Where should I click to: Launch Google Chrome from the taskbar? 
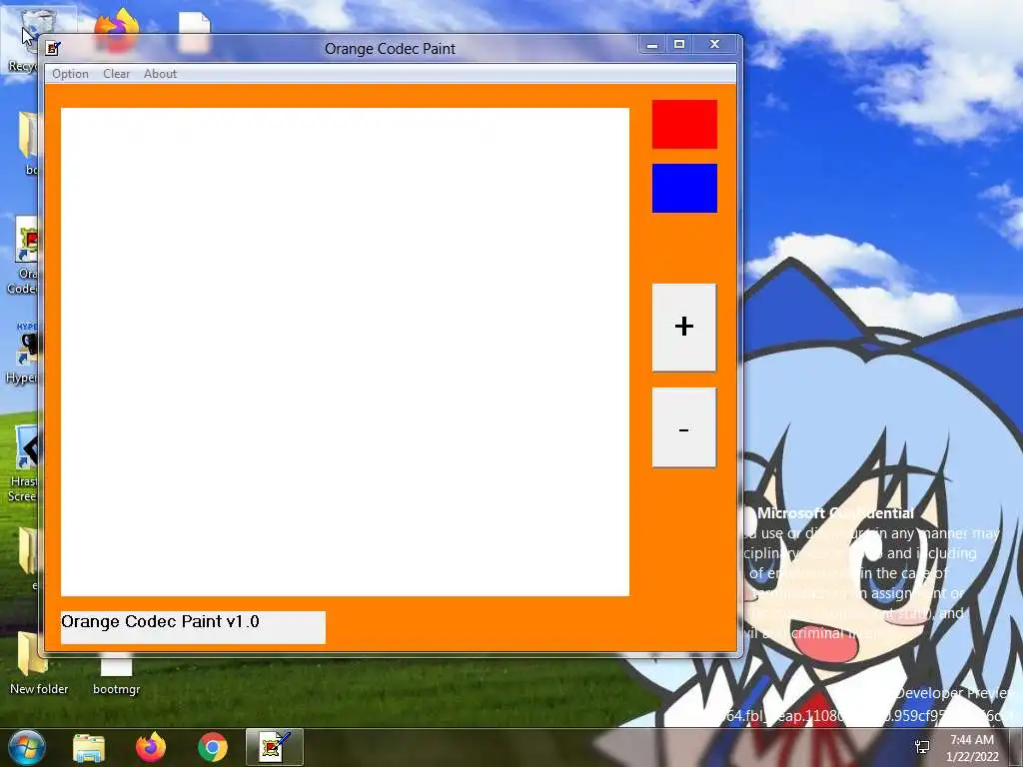(x=212, y=747)
